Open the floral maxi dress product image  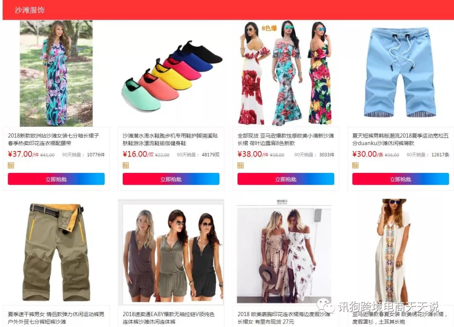pyautogui.click(x=56, y=73)
